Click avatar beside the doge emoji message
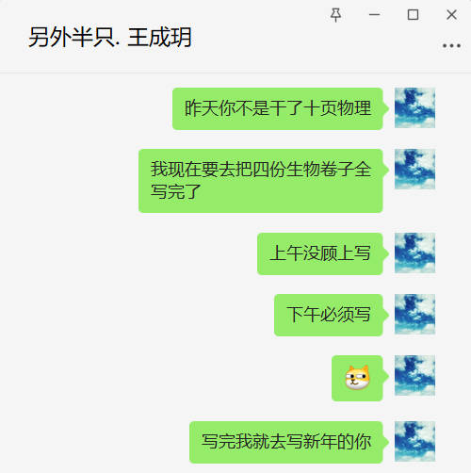471x473 pixels. (x=414, y=375)
